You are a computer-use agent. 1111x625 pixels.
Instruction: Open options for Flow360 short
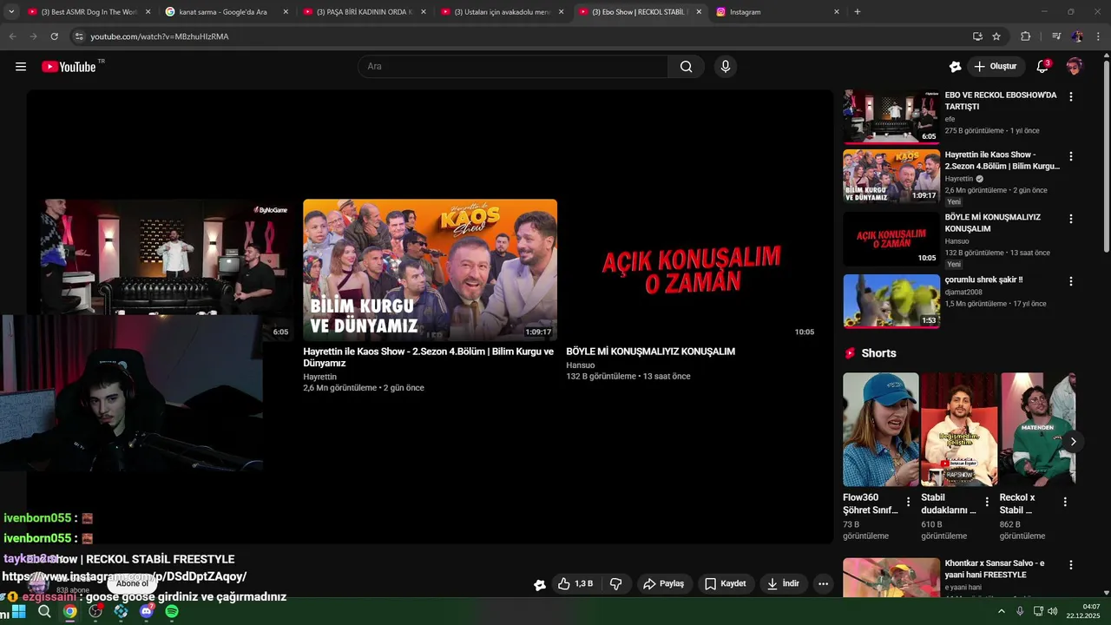point(908,502)
